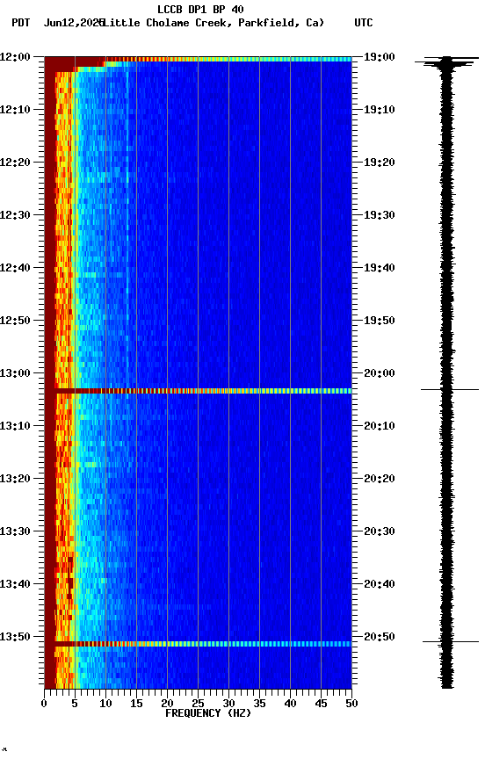Click the broadband event stripe just after 13:50
This screenshot has height=759, width=485.
[x=198, y=644]
